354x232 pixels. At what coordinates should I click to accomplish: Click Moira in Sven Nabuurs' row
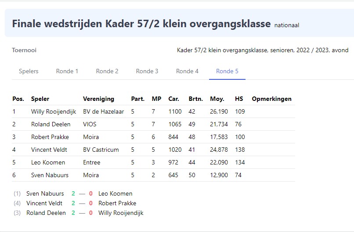click(91, 175)
